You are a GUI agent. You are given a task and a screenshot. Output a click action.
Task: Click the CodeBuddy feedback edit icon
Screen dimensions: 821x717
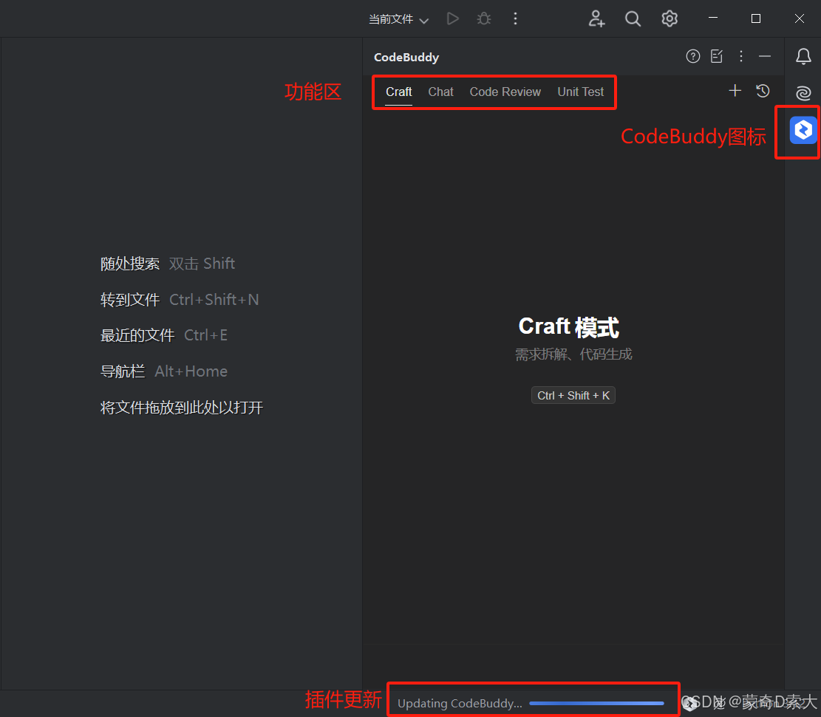click(717, 56)
